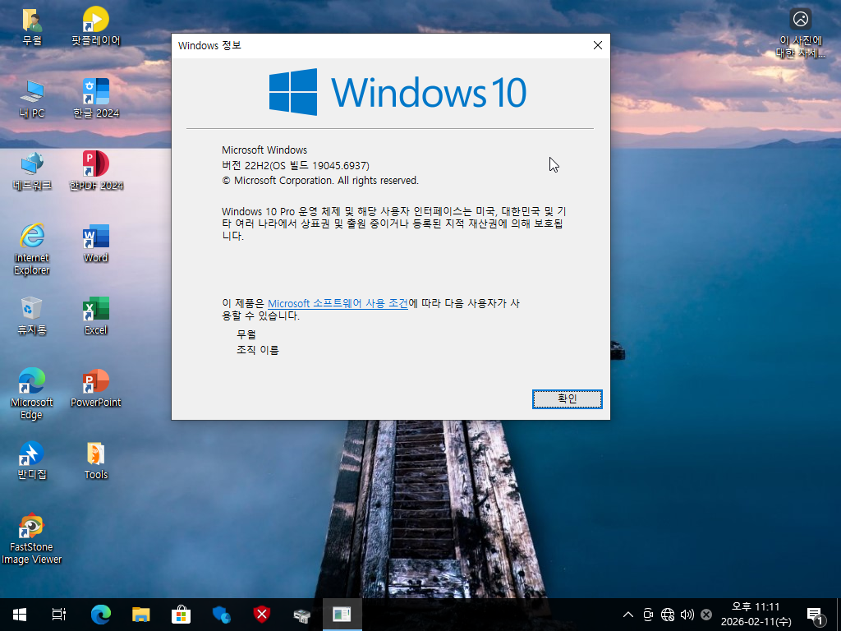Show hidden system tray icons
The image size is (841, 631).
pyautogui.click(x=628, y=615)
